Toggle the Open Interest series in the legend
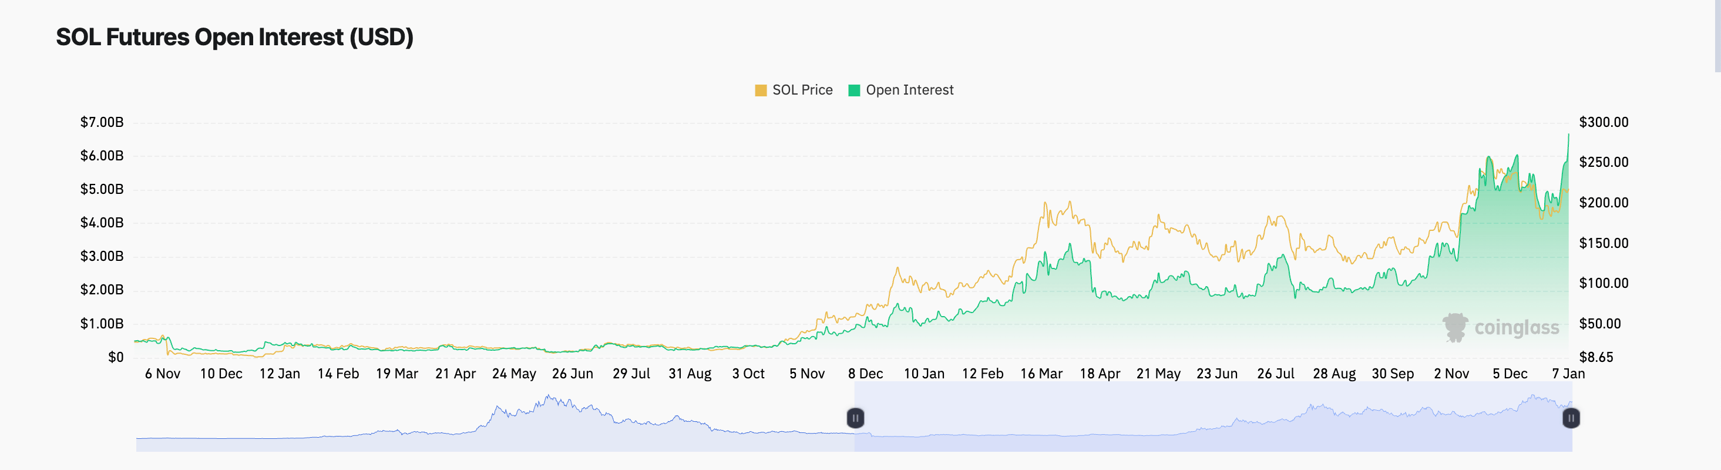Screen dimensions: 1721x470 click(x=910, y=89)
